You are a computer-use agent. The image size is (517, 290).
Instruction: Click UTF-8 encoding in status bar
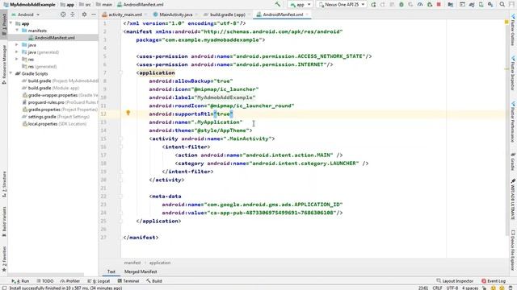click(x=452, y=288)
